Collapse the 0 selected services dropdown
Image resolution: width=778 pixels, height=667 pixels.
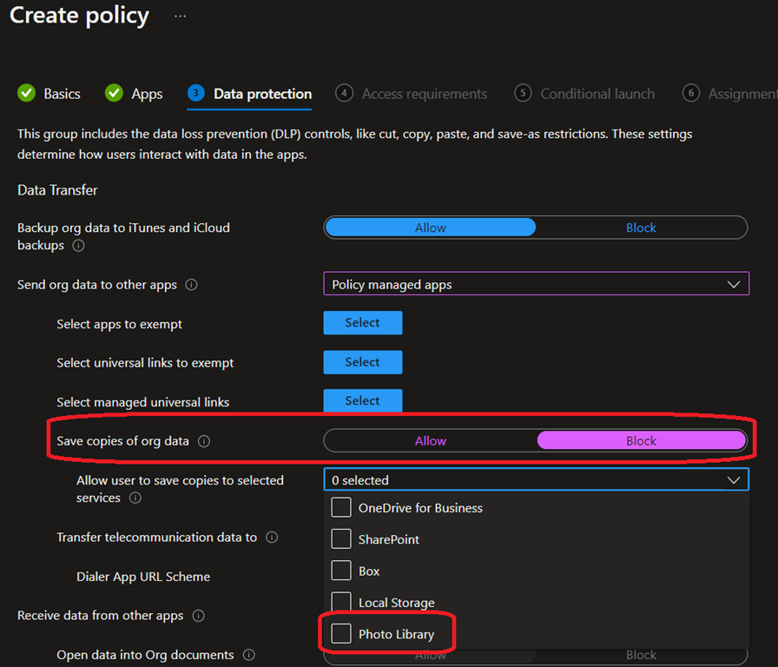[734, 479]
